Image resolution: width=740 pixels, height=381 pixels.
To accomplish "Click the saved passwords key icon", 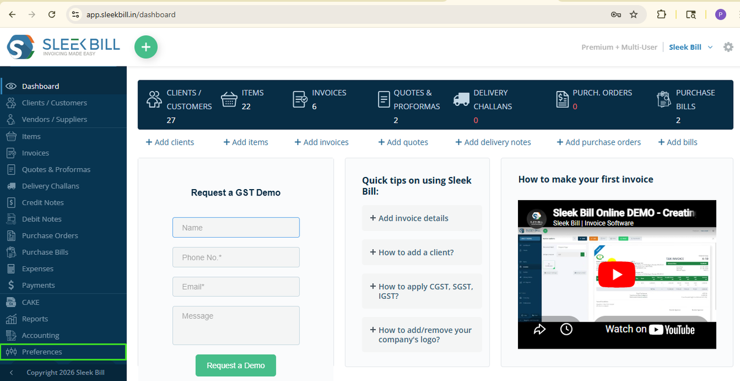I will tap(616, 14).
